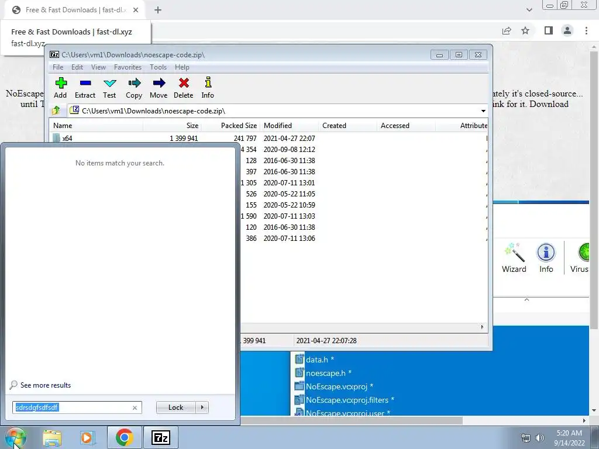Select the x64 folder icon in file list
The height and width of the screenshot is (449, 599).
[x=57, y=138]
